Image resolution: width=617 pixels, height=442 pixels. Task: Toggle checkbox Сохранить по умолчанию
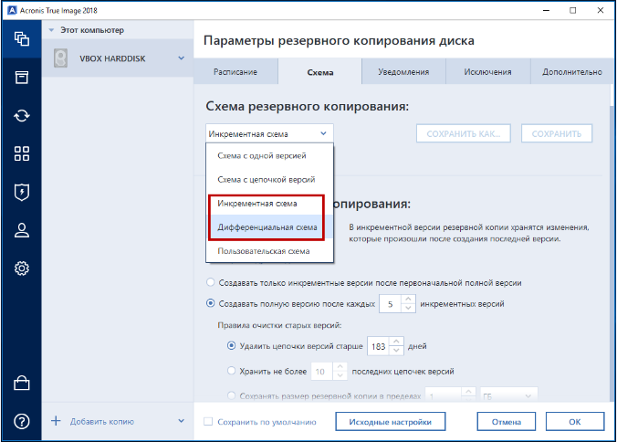(208, 422)
